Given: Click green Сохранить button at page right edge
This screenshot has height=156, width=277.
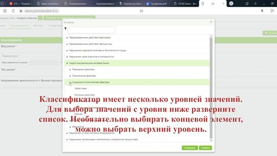Looking at the screenshot, I should click(x=270, y=33).
